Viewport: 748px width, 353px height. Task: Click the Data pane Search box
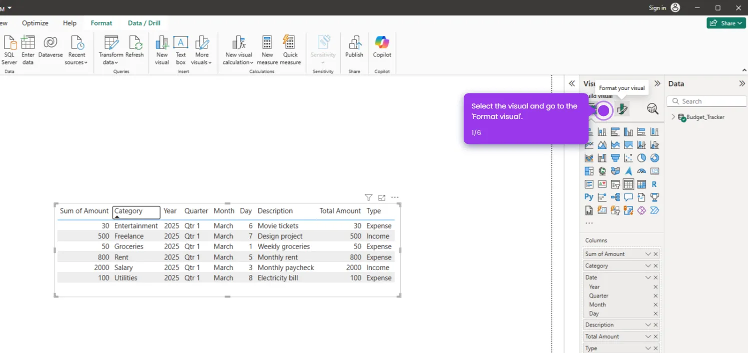point(707,101)
